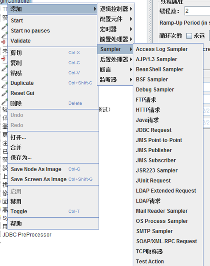
Task: Add a JDBC Request sampler
Action: [168, 130]
